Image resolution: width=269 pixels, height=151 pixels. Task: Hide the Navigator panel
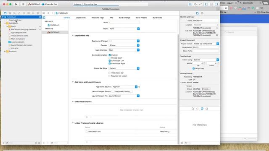click(206, 4)
